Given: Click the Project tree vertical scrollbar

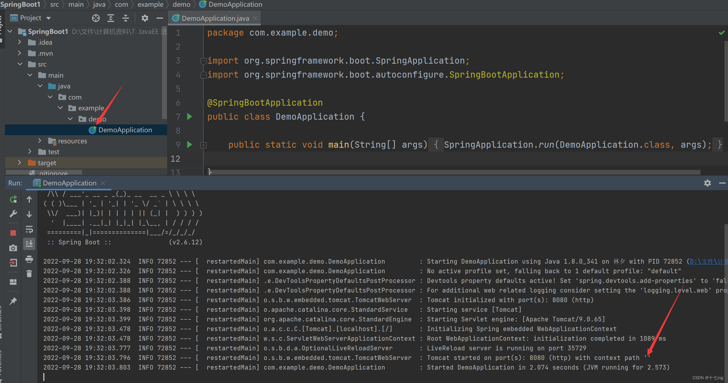Looking at the screenshot, I should (165, 73).
